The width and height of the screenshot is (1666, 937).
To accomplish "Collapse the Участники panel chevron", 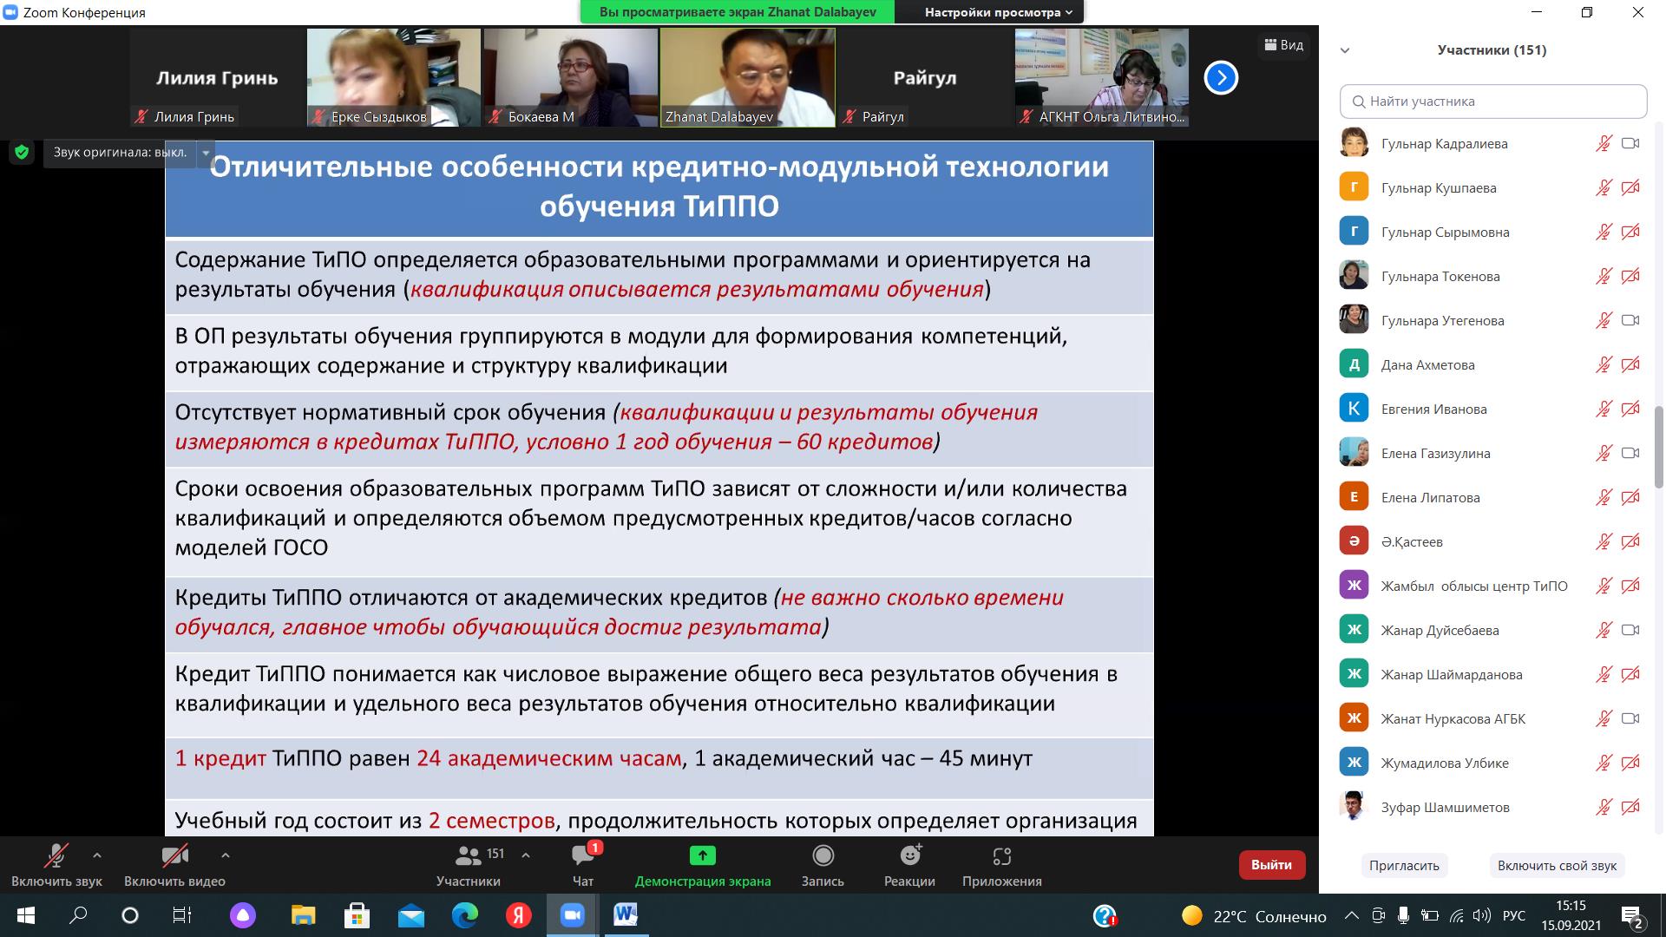I will [1345, 50].
